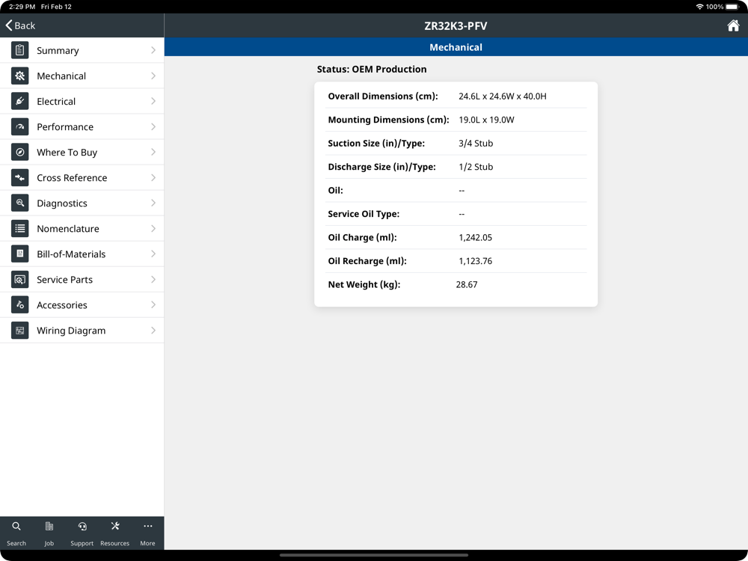
Task: Expand the Accessories row chevron
Action: 153,305
